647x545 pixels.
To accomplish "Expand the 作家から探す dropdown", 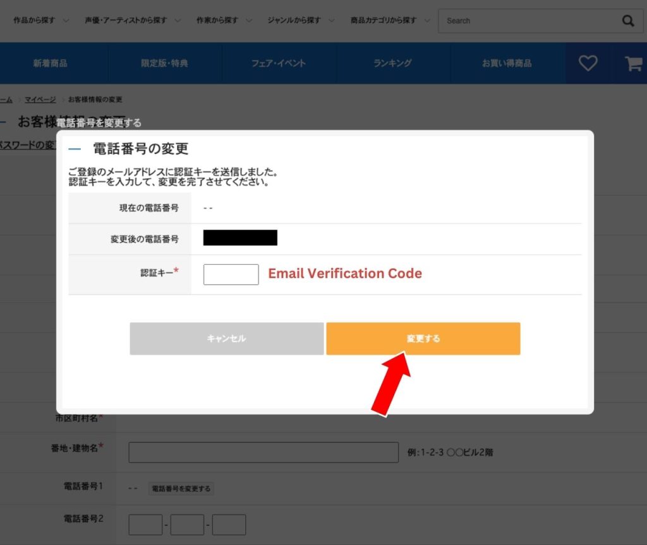I will click(224, 20).
